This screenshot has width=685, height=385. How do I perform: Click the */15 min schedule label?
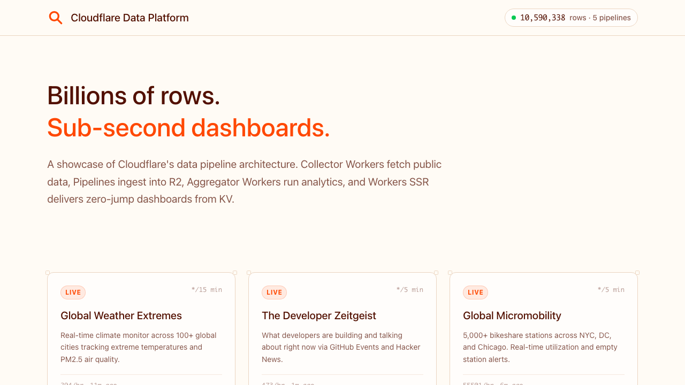pos(207,290)
